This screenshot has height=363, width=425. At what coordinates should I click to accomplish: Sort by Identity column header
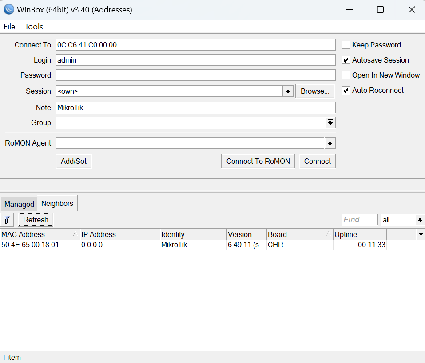[193, 234]
